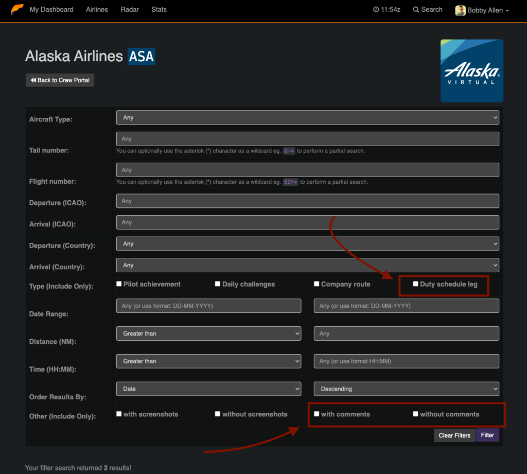The image size is (527, 474).
Task: Click the Flight number input field
Action: point(308,170)
